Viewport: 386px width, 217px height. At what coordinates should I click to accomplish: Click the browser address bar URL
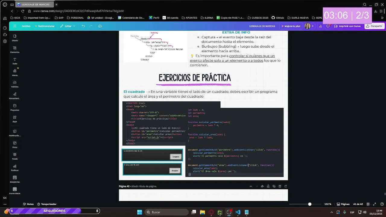click(78, 11)
